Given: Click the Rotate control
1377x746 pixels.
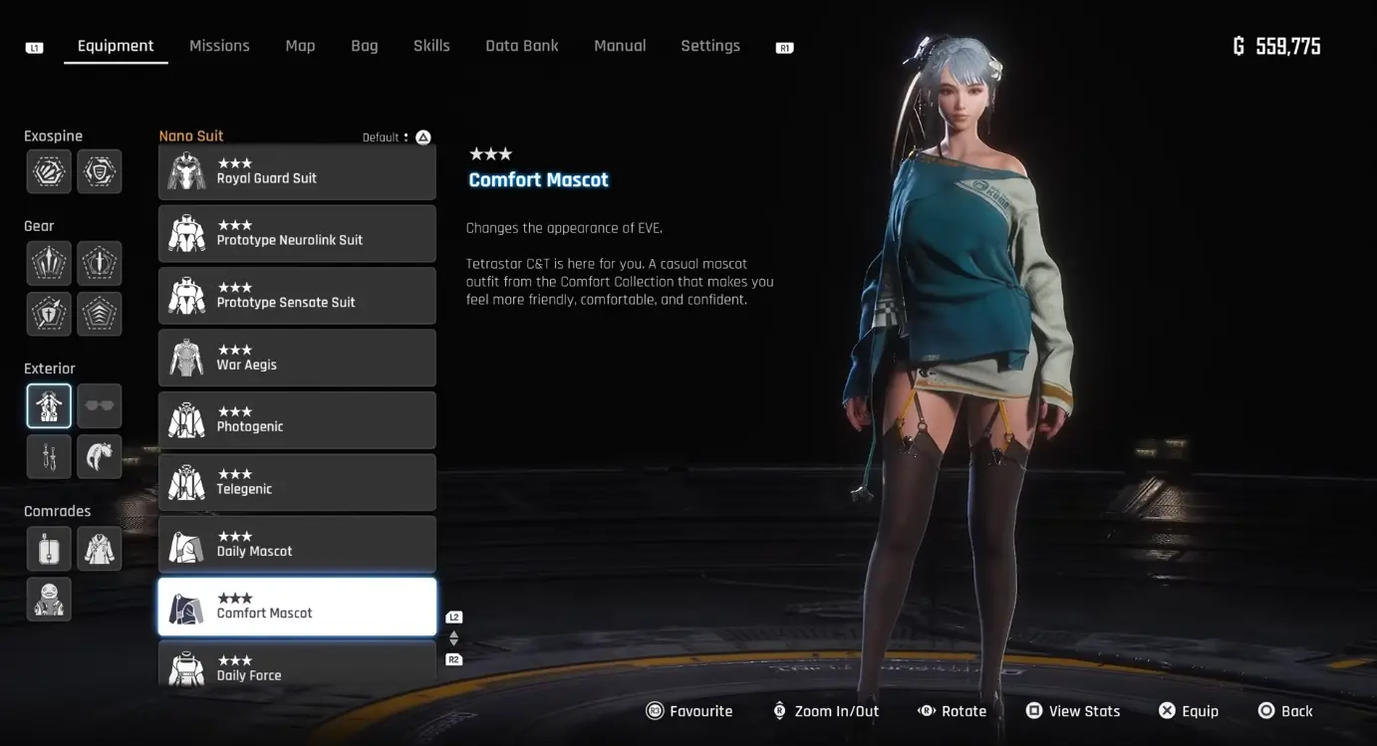Looking at the screenshot, I should tap(952, 711).
